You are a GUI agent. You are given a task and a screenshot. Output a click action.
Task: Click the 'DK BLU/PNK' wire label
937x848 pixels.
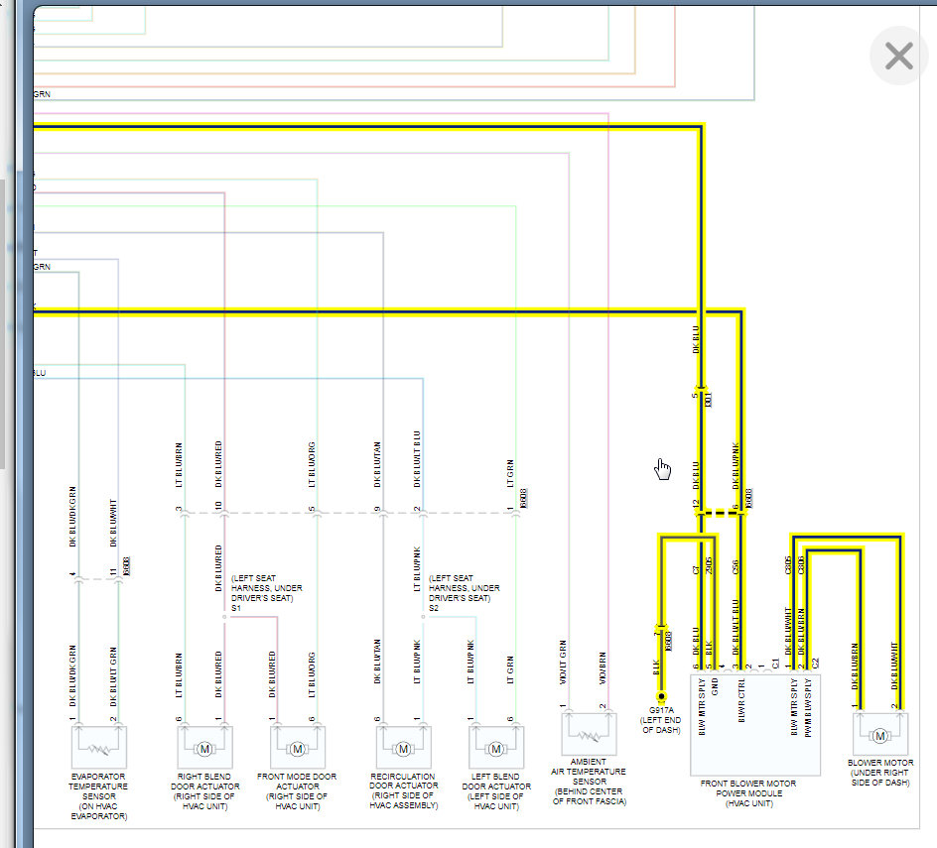click(x=736, y=466)
